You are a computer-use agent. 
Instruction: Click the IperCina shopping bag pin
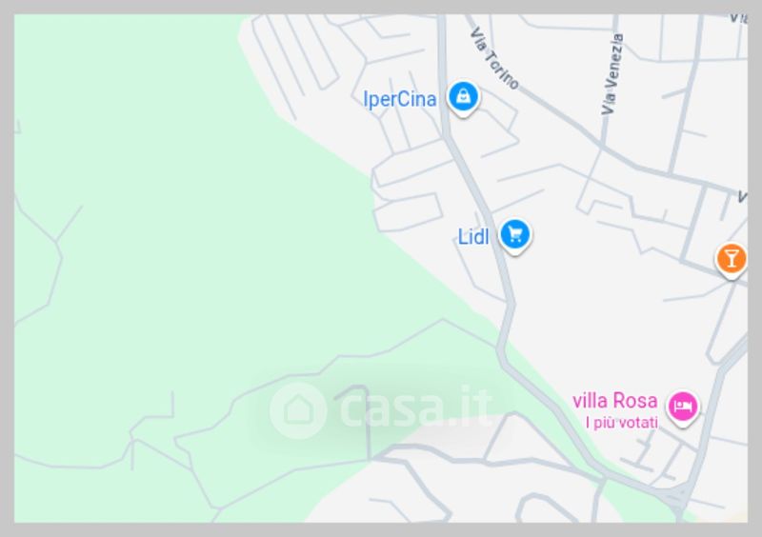click(463, 97)
